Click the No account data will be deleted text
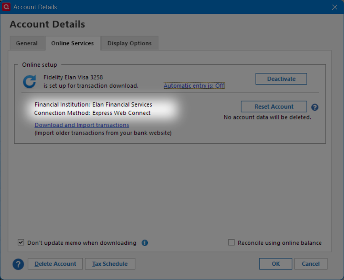This screenshot has height=280, width=344. 267,117
